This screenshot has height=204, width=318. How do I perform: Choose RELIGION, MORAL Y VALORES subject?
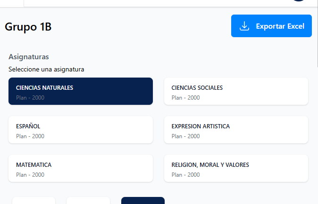(236, 168)
